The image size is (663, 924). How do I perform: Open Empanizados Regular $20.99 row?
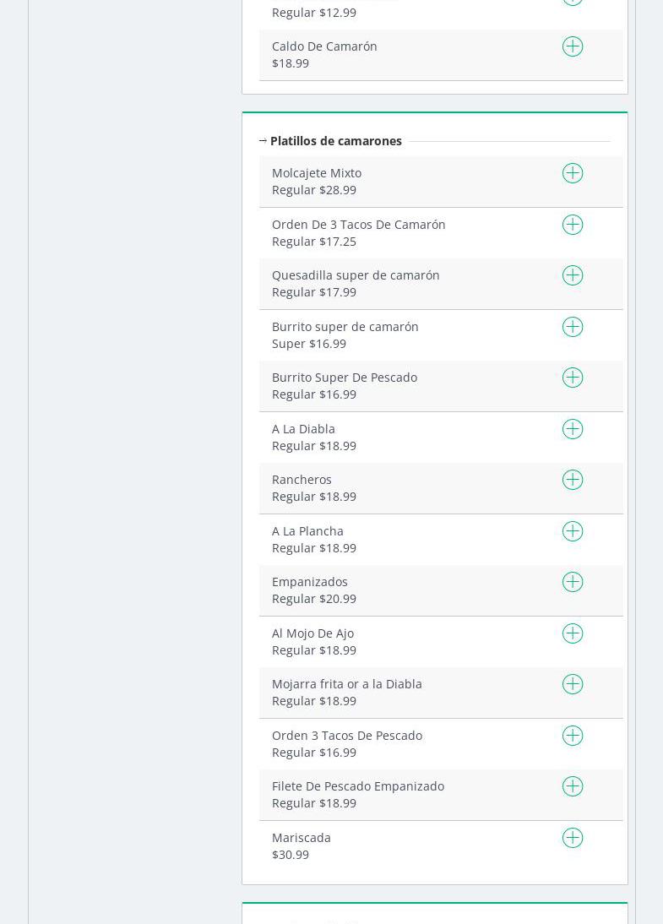314,590
